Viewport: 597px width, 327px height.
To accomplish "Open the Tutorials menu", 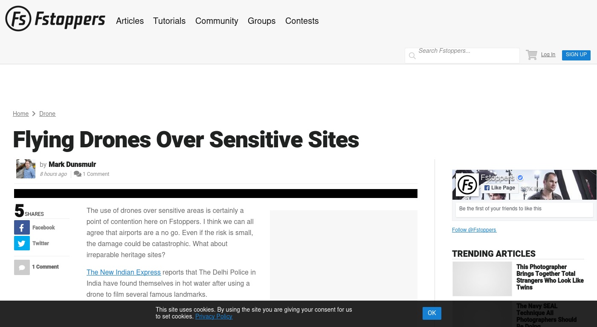I will click(169, 21).
